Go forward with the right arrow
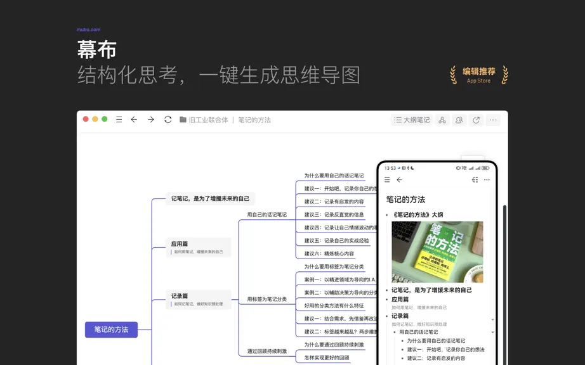The width and height of the screenshot is (585, 365). [x=151, y=120]
